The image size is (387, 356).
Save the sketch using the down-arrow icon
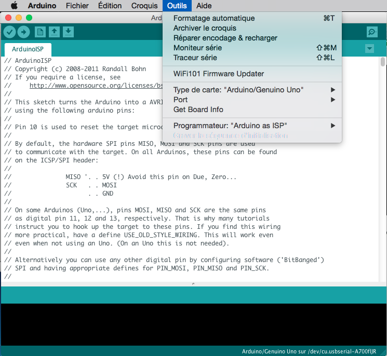point(68,32)
